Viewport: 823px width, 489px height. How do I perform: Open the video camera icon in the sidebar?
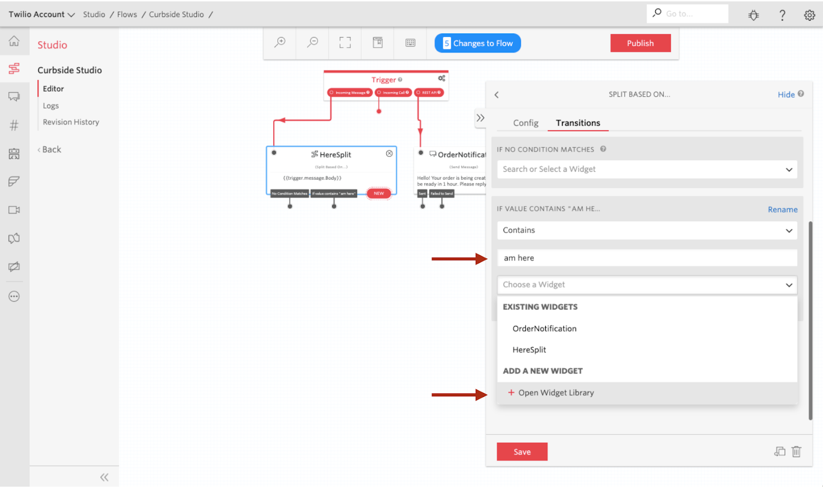pyautogui.click(x=14, y=210)
